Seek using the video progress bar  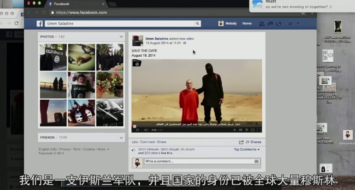point(197,126)
